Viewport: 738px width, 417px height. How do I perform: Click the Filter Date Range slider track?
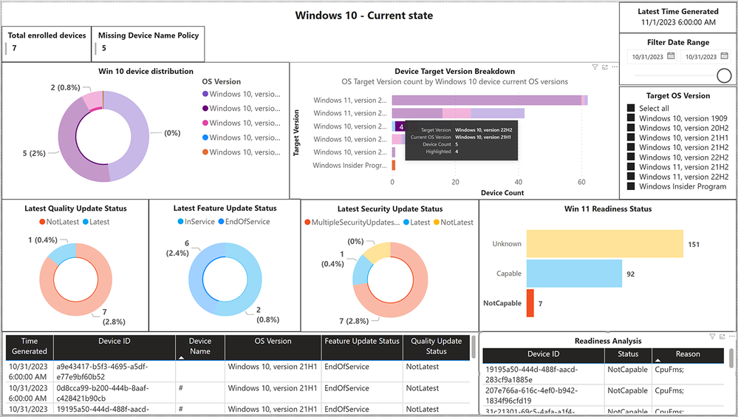point(675,75)
